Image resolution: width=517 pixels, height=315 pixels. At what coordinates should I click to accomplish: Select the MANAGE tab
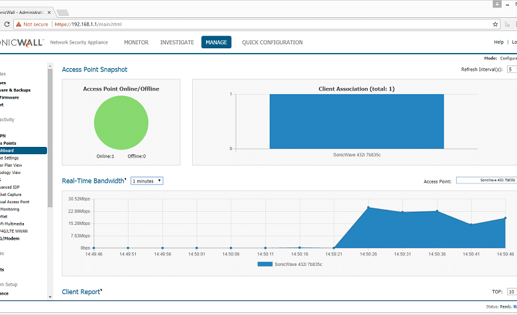[216, 42]
